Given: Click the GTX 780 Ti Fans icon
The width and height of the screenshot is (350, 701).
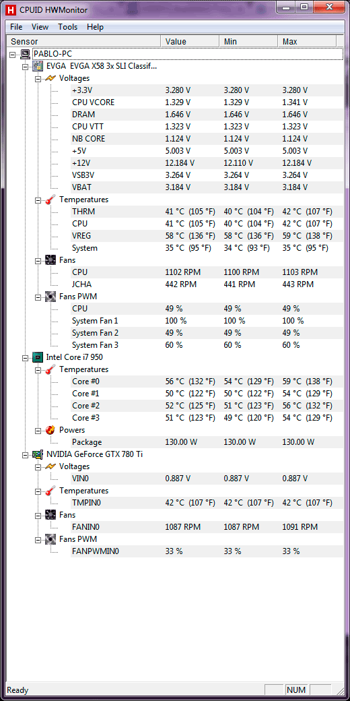Looking at the screenshot, I should (x=50, y=514).
